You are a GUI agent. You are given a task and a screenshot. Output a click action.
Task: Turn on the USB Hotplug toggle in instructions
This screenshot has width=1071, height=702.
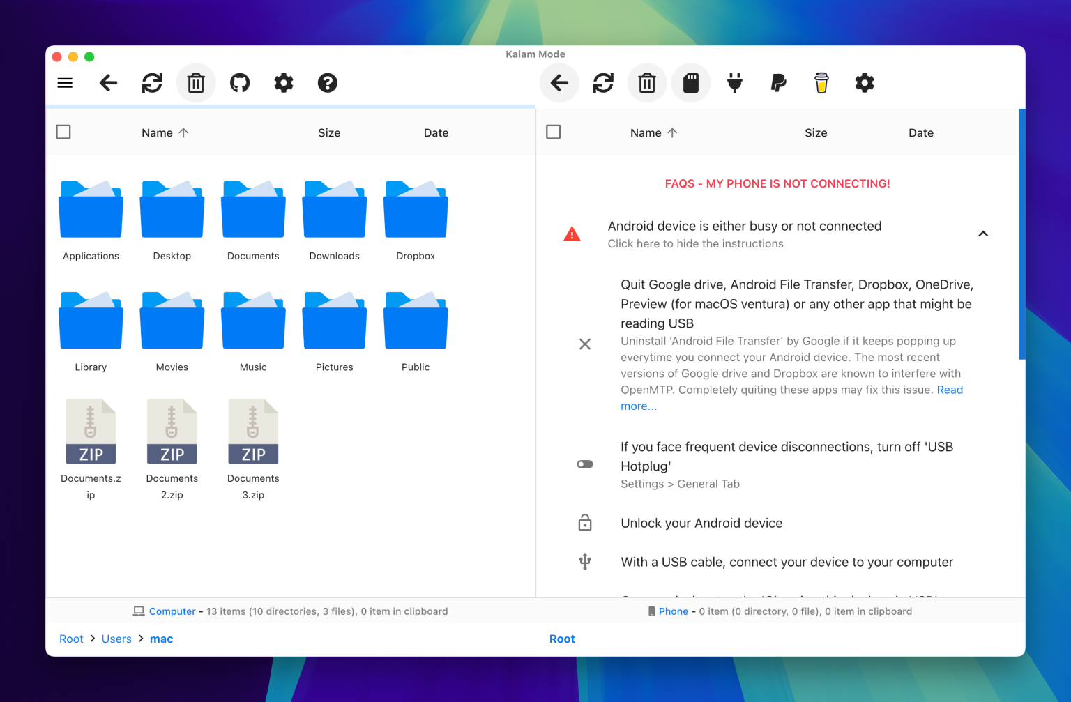585,464
